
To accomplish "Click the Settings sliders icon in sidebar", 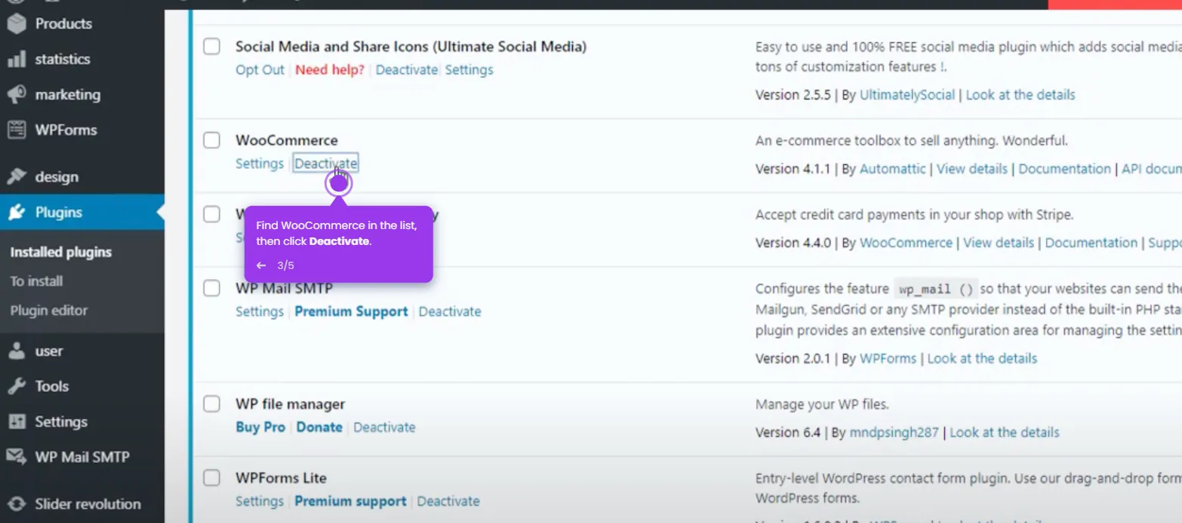I will 17,421.
